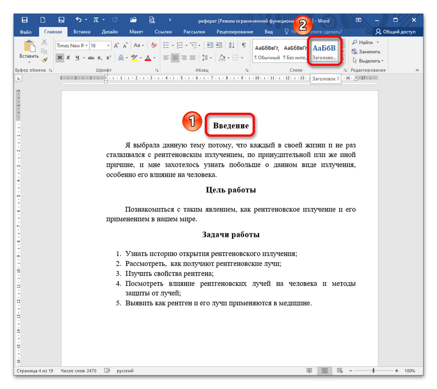Image resolution: width=437 pixels, height=389 pixels.
Task: Click the Заменить button
Action: (x=366, y=52)
